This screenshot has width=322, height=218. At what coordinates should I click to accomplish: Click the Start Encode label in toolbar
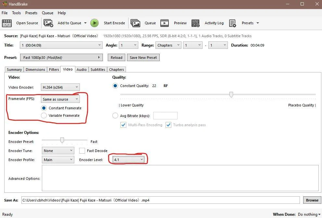(x=114, y=23)
